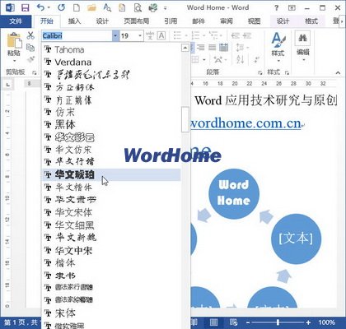Click the font list scrollbar thumb
This screenshot has width=346, height=329.
pyautogui.click(x=185, y=119)
